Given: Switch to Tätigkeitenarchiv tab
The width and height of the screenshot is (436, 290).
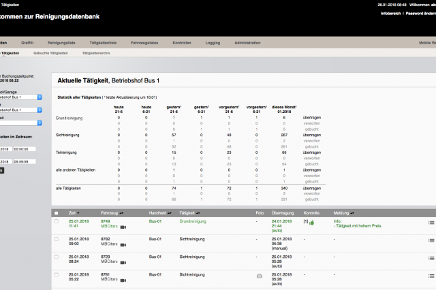Looking at the screenshot, I should (96, 53).
